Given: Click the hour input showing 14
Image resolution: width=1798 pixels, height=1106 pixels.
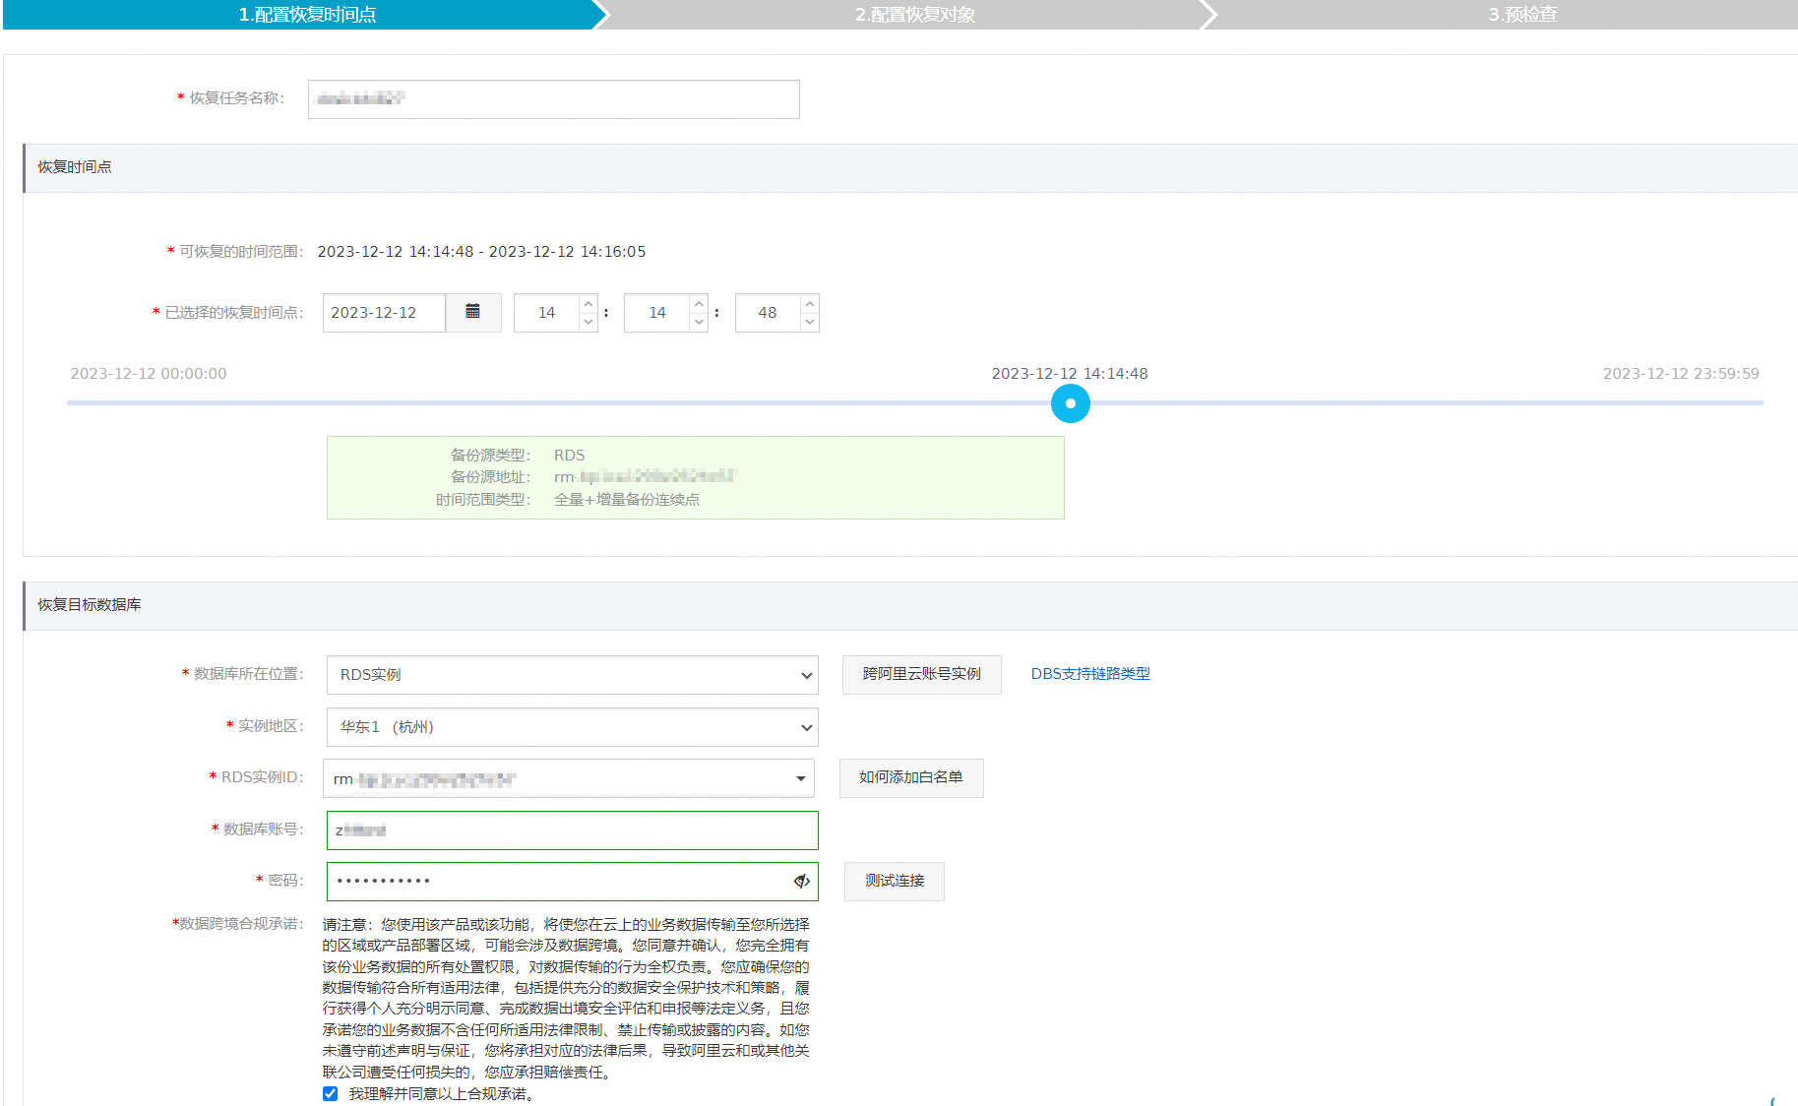Looking at the screenshot, I should [547, 313].
